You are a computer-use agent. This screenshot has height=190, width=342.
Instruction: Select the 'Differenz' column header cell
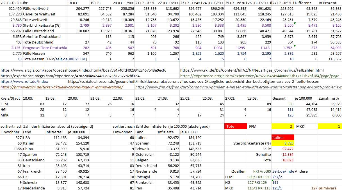[305, 3]
